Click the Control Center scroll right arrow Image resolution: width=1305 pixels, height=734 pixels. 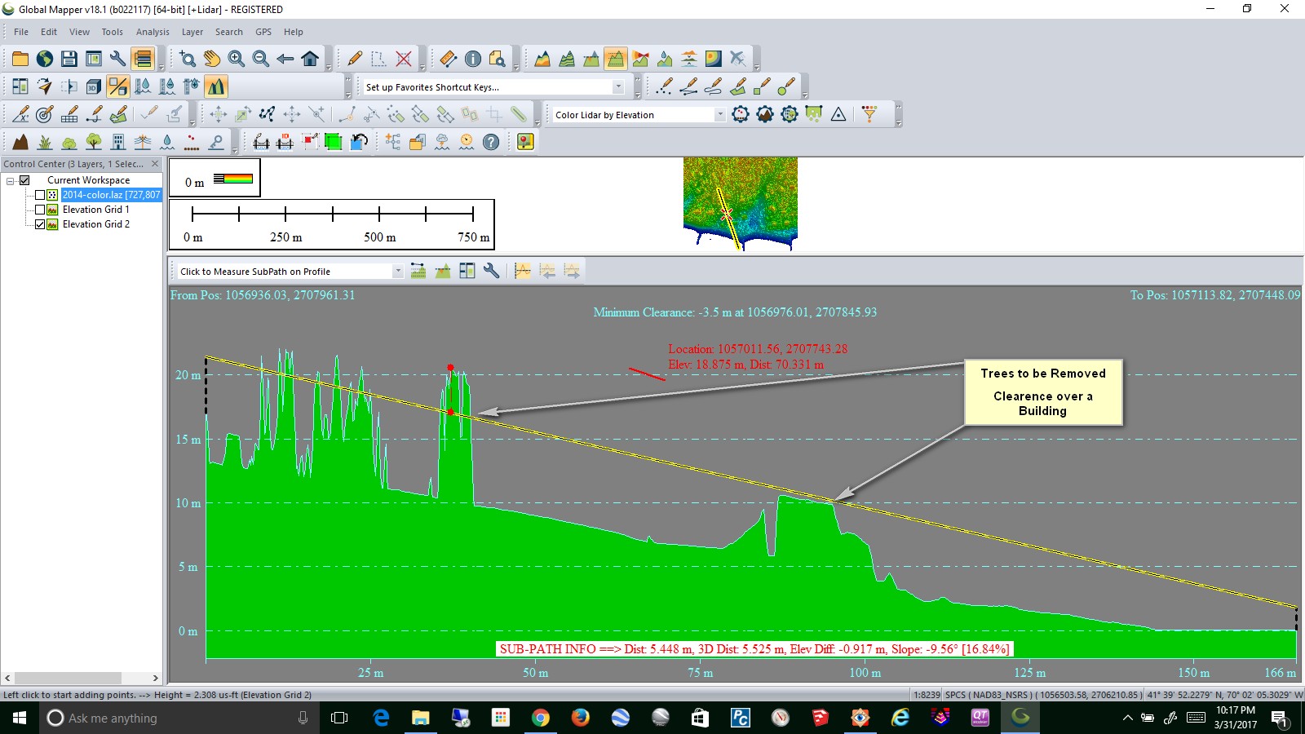pyautogui.click(x=156, y=678)
